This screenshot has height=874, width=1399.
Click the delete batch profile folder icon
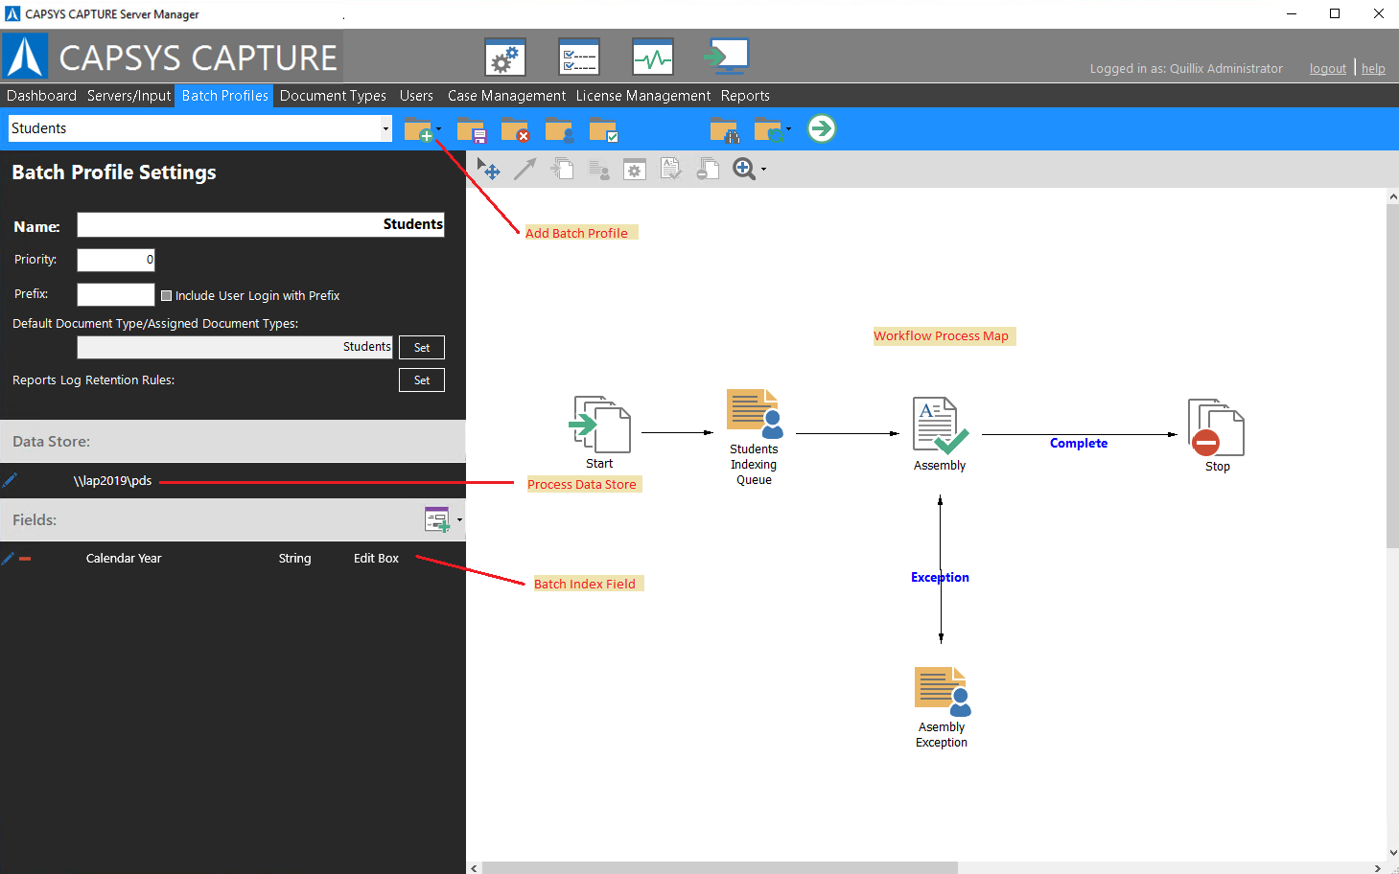pos(515,129)
